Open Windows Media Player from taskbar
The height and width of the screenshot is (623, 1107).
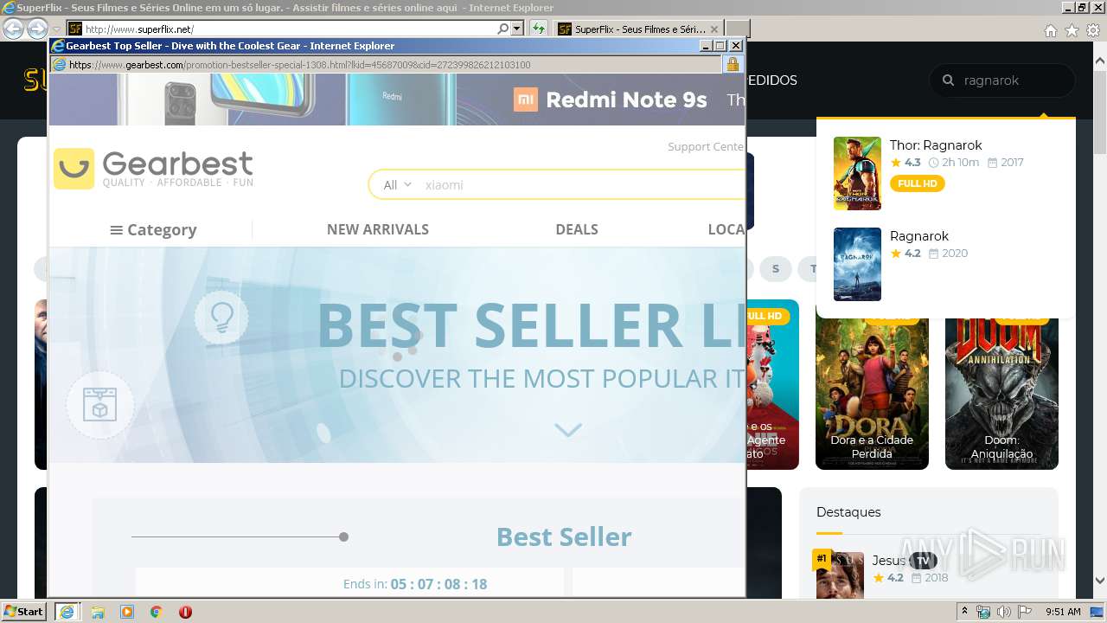click(127, 612)
